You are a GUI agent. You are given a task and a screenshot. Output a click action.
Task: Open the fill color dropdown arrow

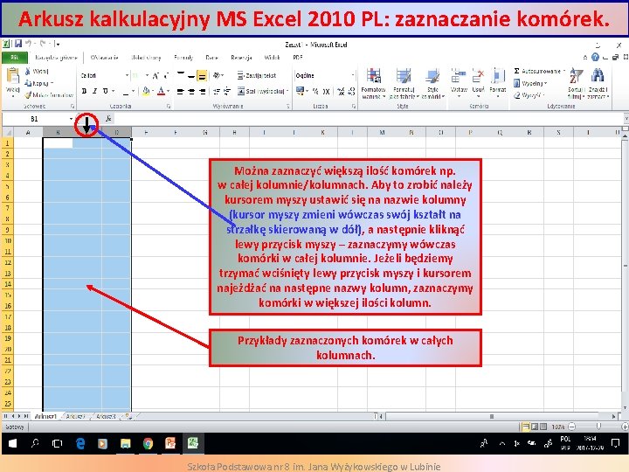pyautogui.click(x=153, y=92)
